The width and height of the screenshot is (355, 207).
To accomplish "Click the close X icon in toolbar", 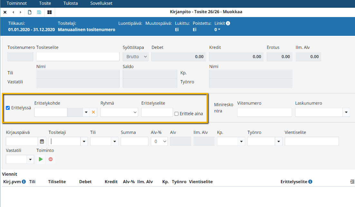I will [x=5, y=12].
